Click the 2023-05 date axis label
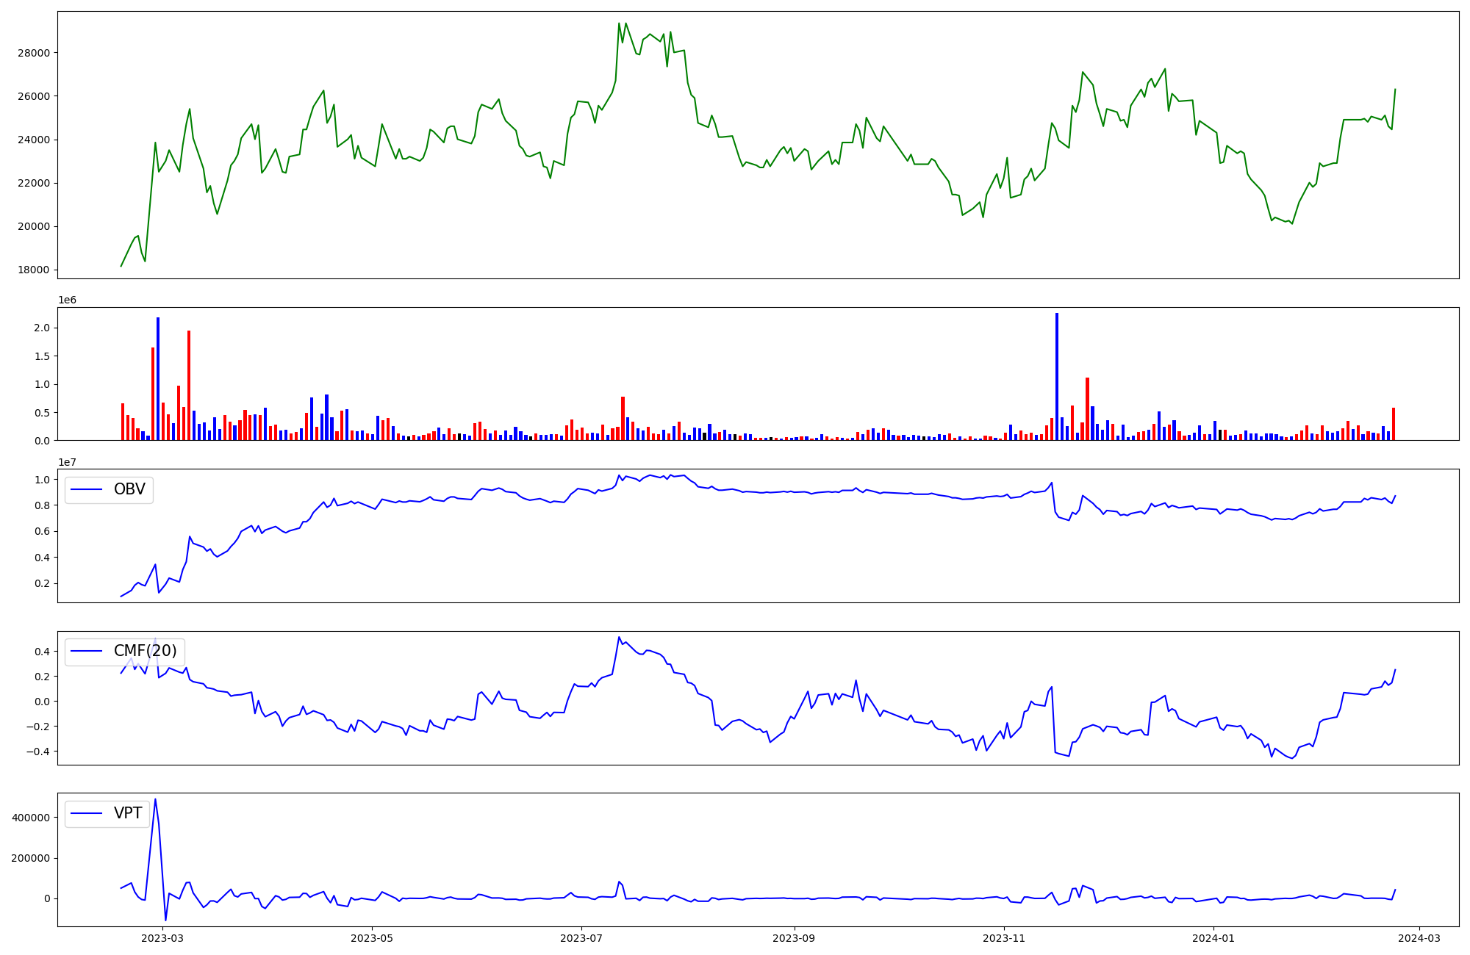Screen dimensions: 1470x955 pos(372,938)
